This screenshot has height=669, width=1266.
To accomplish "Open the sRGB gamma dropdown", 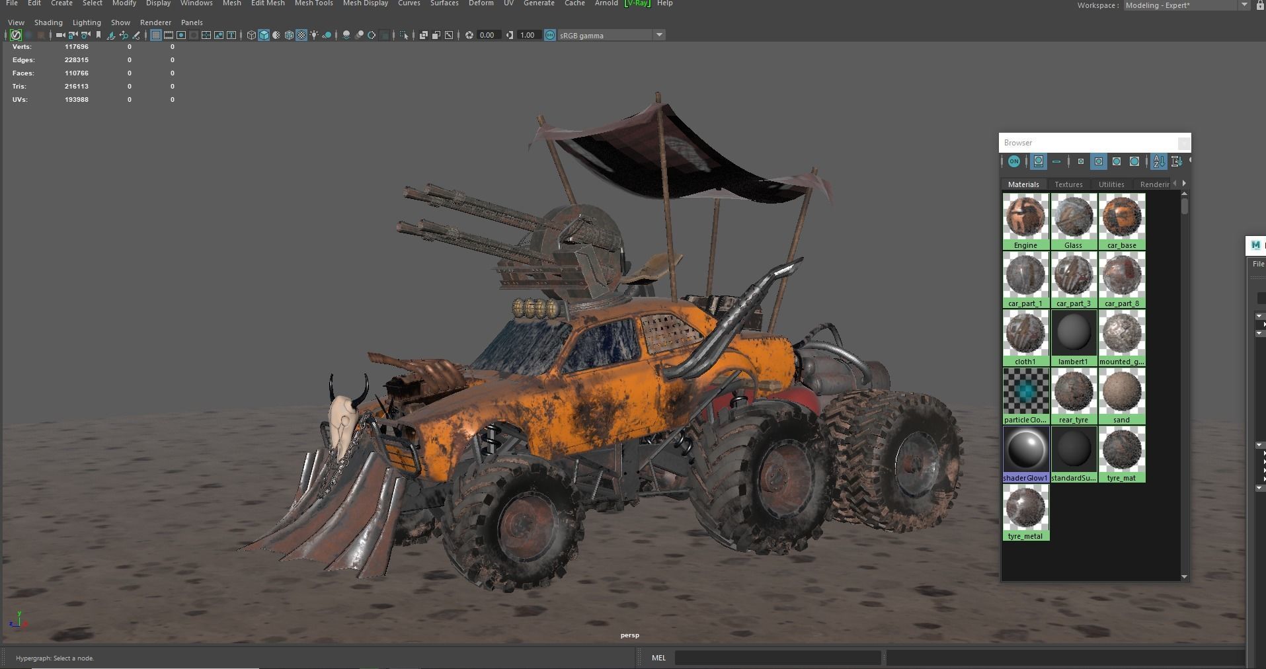I will [x=612, y=35].
